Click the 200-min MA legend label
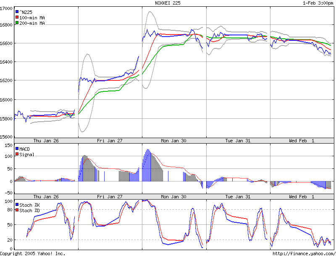Viewport: 336px width, 256px height. coord(32,23)
